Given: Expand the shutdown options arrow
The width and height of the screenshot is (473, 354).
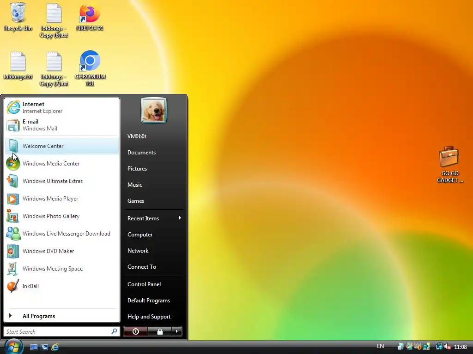Looking at the screenshot, I should [177, 331].
